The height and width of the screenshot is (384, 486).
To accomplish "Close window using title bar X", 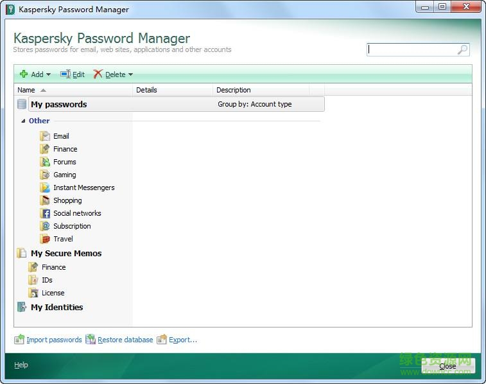I will [466, 7].
